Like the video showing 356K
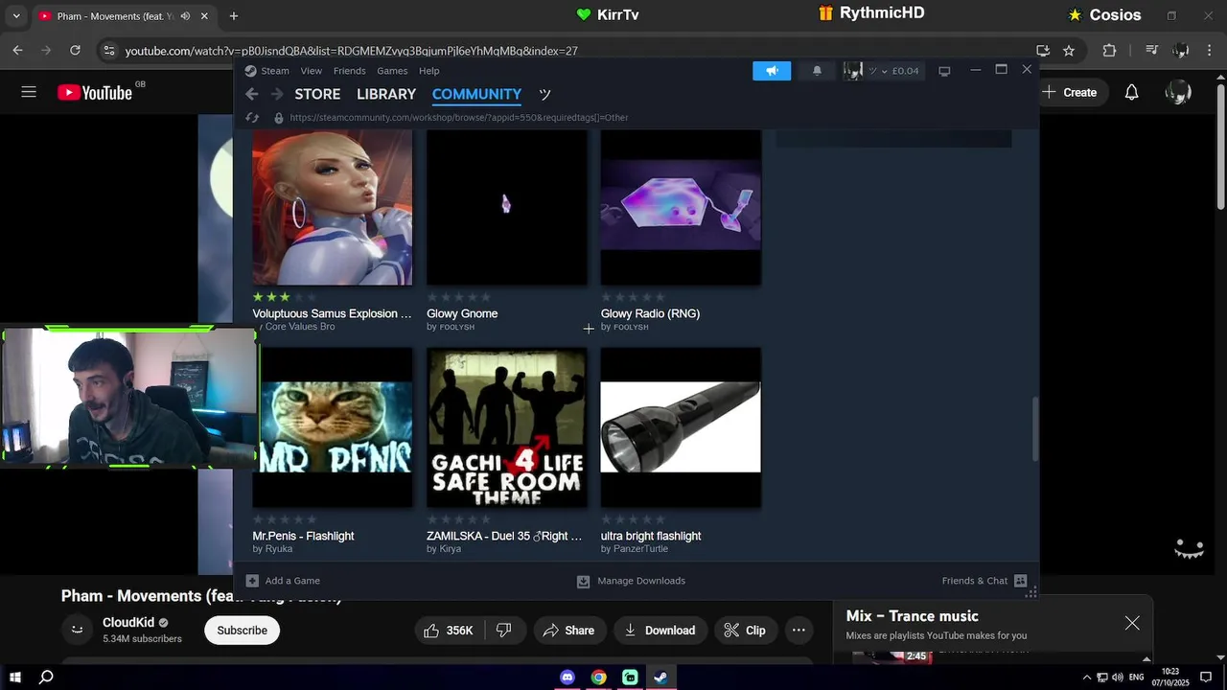 click(450, 630)
